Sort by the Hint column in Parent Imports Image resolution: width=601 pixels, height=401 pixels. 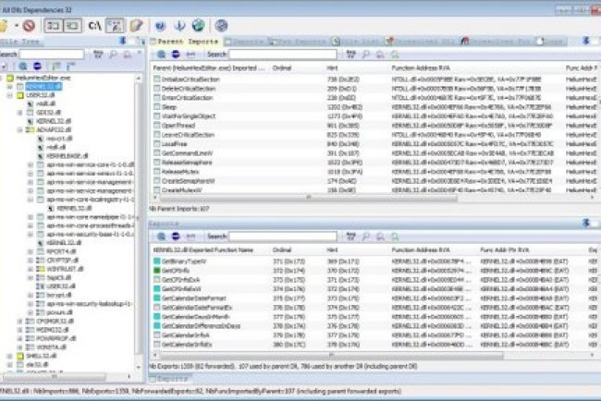332,68
